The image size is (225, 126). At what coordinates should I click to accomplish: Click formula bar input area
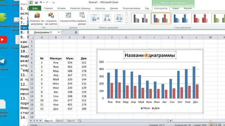pyautogui.click(x=152, y=32)
